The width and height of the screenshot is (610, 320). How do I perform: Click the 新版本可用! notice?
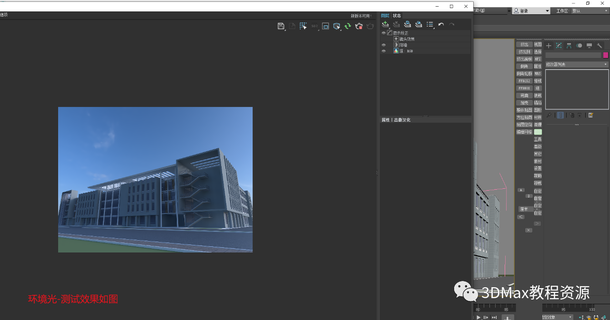point(361,16)
